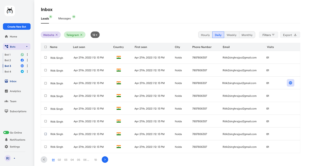This screenshot has height=166, width=310.
Task: Switch to the Leads tab
Action: click(x=45, y=19)
